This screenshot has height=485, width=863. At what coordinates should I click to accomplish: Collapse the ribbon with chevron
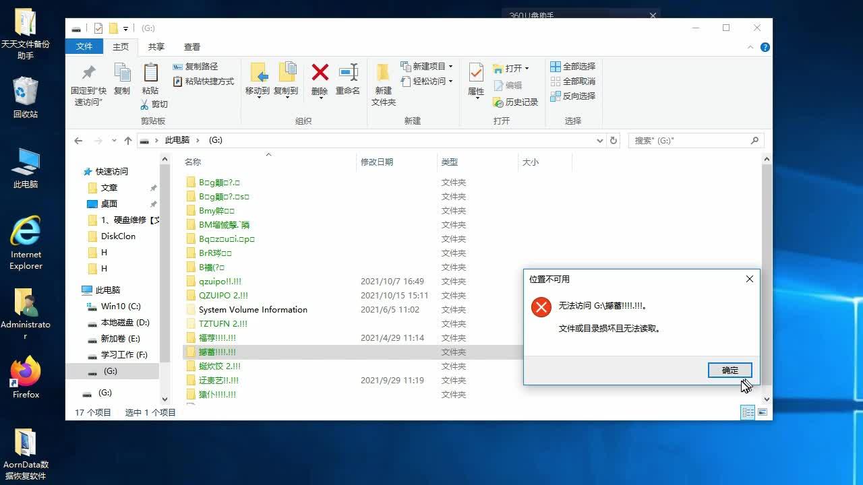(x=750, y=47)
